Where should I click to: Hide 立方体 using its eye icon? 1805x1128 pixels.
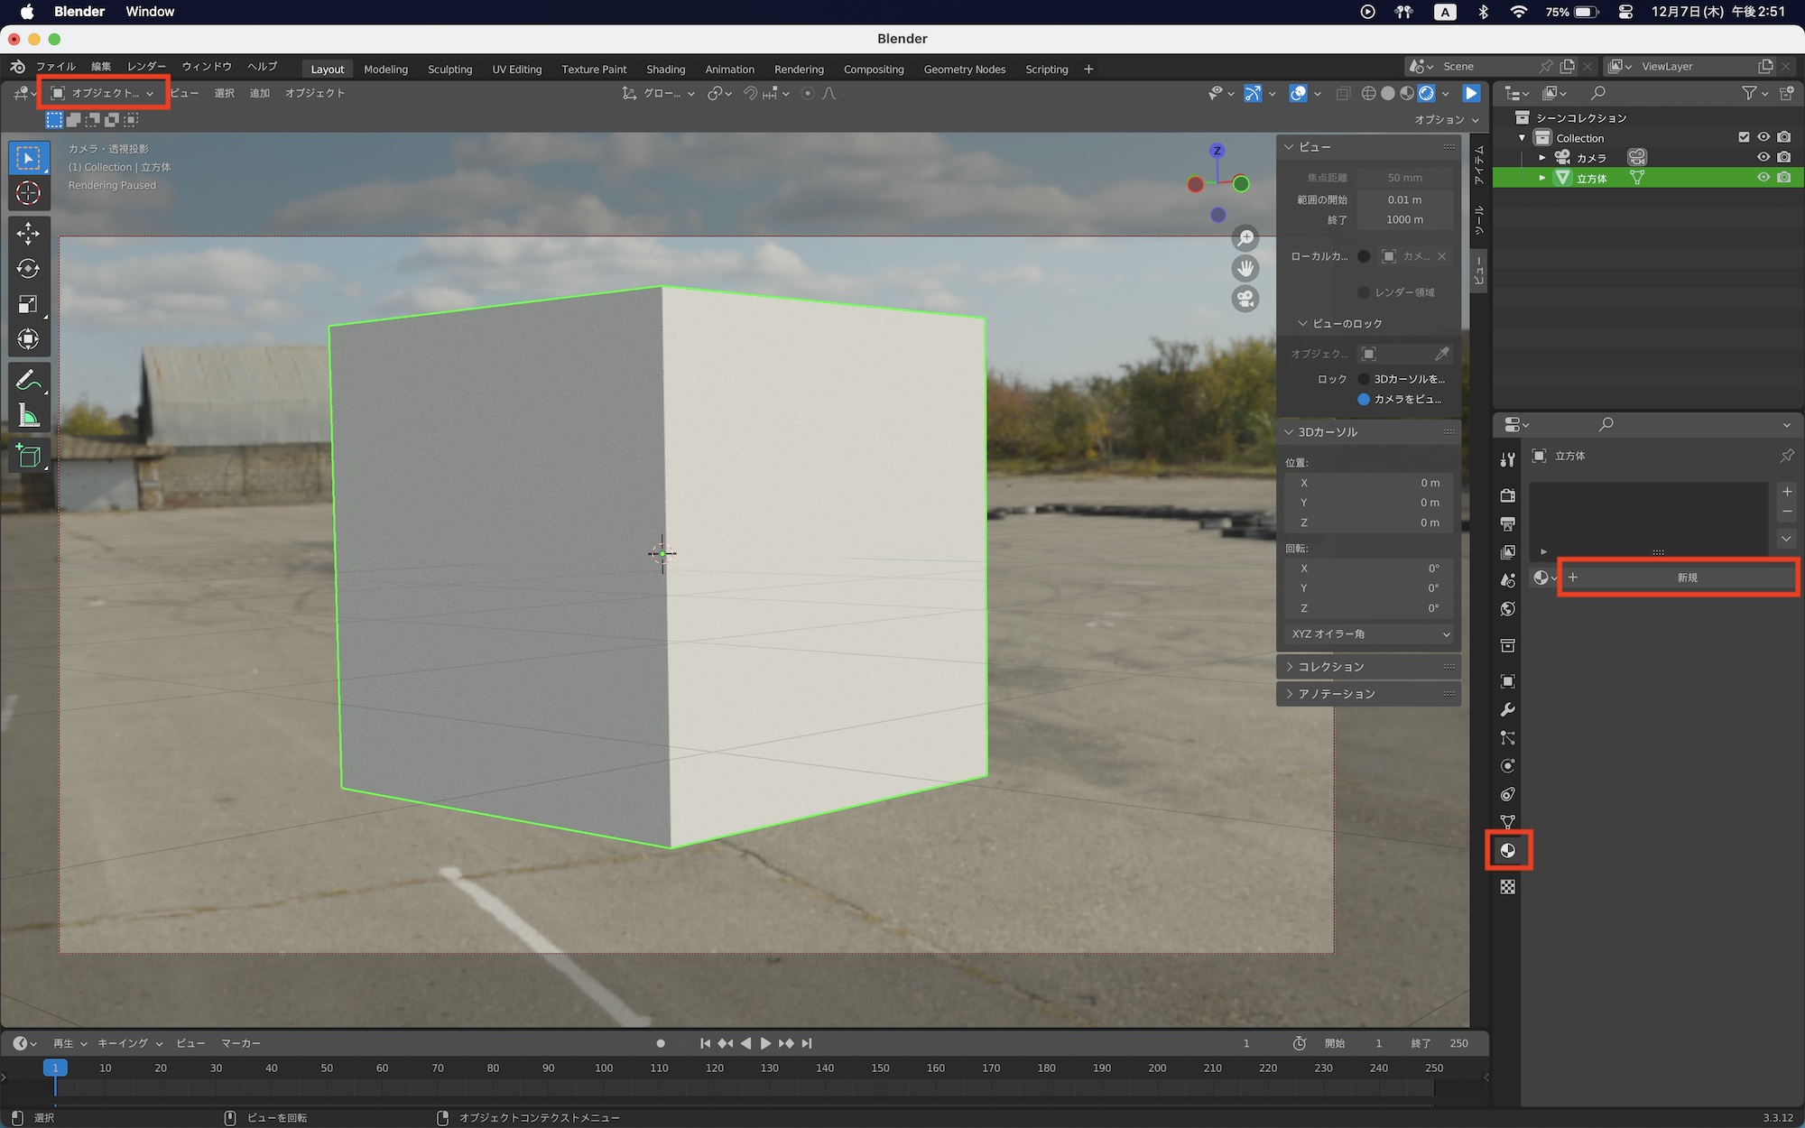click(1763, 178)
